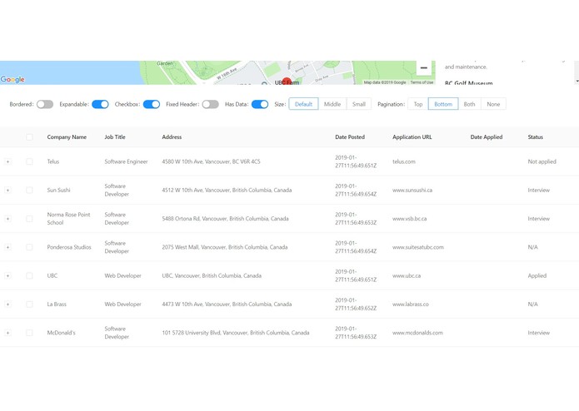
Task: Turn off the Expandable switch
Action: (x=100, y=104)
